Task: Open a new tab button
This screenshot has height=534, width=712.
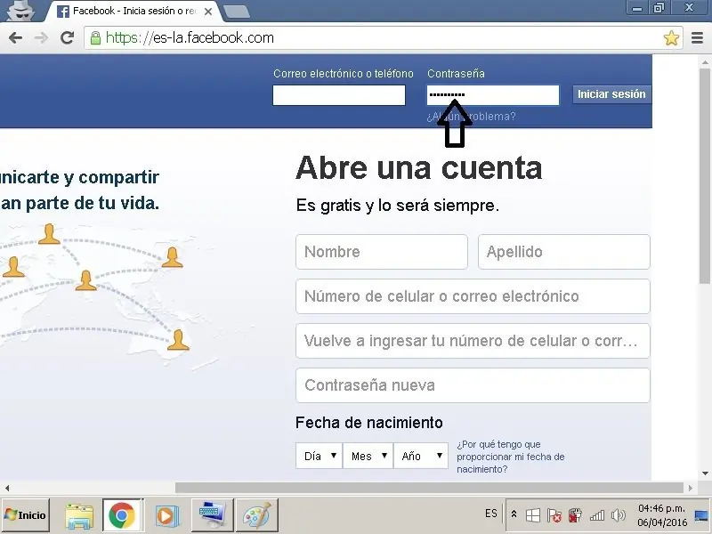Action: 237,12
